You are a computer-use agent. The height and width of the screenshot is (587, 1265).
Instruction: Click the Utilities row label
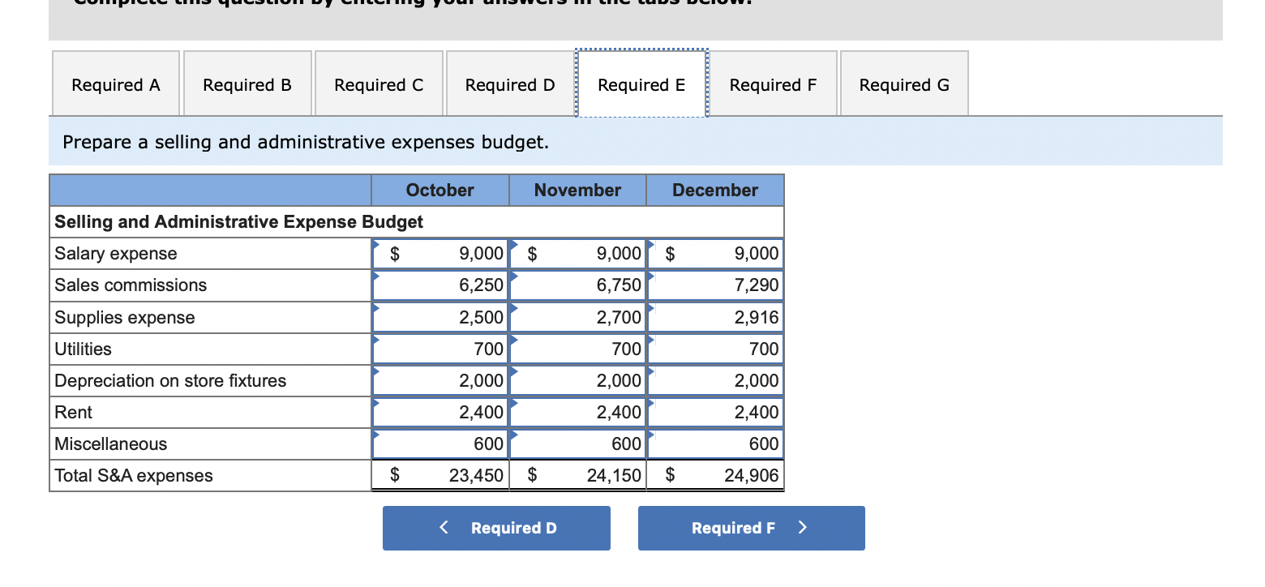(x=83, y=349)
